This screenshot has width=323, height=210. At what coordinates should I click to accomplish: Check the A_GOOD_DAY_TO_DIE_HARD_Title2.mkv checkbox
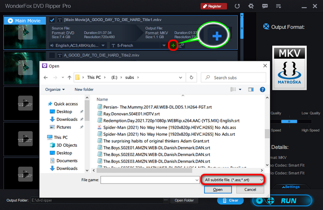click(x=52, y=55)
